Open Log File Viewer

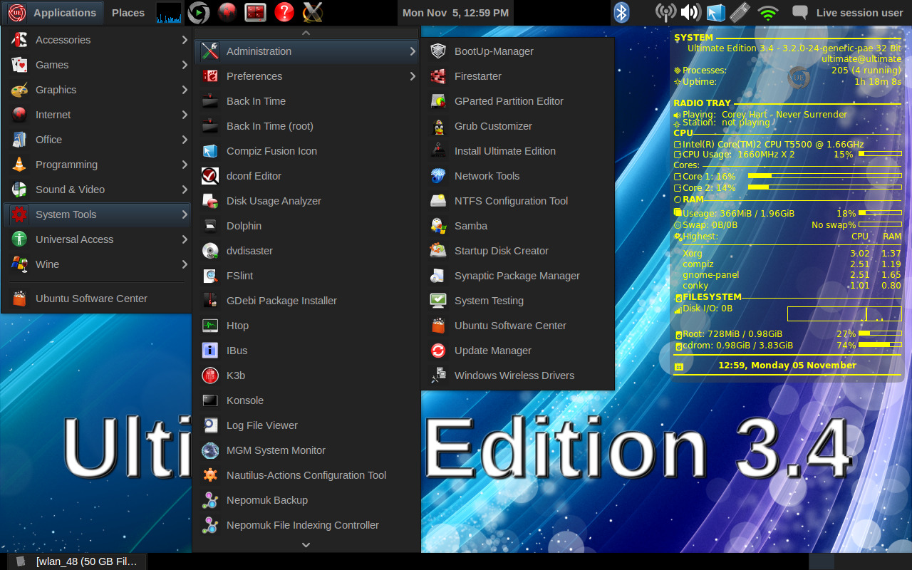pos(306,425)
